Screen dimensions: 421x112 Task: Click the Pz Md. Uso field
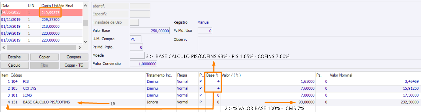pos(205,31)
